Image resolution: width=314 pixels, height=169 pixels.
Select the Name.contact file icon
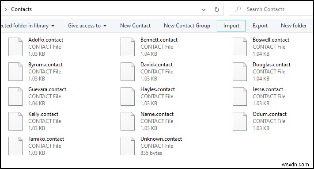[x=128, y=121]
